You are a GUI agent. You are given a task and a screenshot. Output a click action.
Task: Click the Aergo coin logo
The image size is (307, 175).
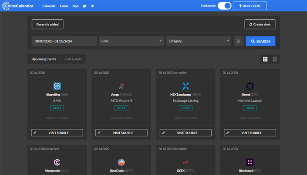pyautogui.click(x=121, y=86)
